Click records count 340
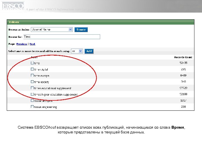The image size is (202, 151). pyautogui.click(x=183, y=82)
